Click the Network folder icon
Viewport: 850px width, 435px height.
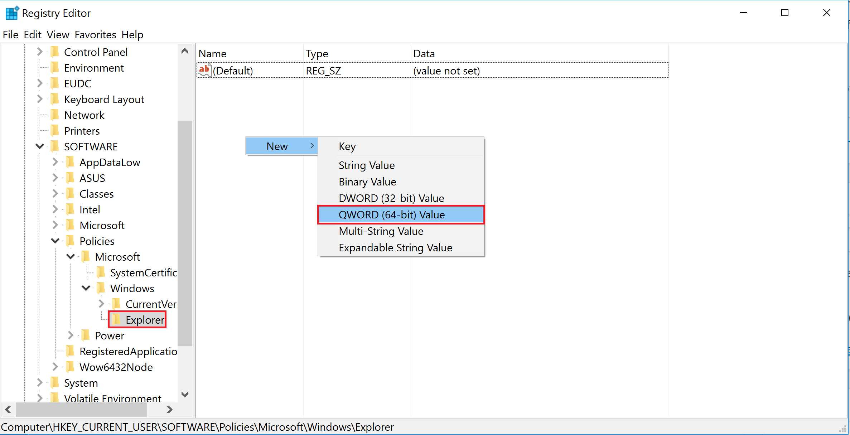point(55,115)
